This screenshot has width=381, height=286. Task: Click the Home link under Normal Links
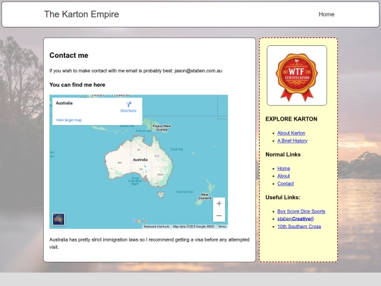click(284, 169)
